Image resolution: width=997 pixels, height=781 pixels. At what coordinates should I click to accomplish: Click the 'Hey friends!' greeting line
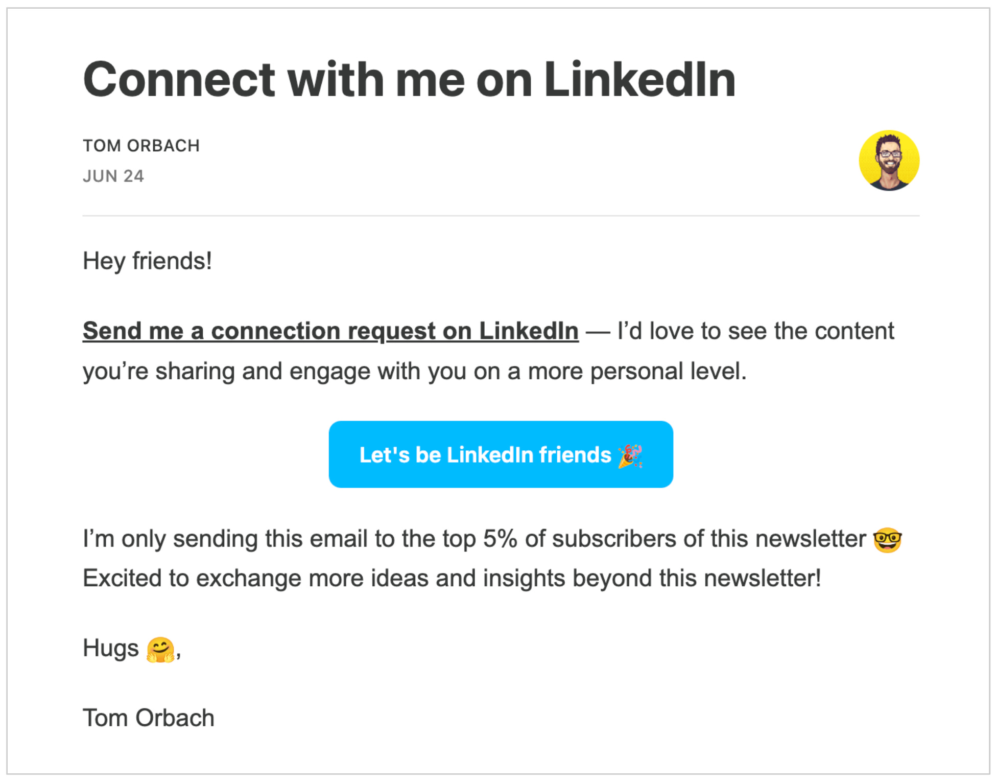click(x=147, y=261)
